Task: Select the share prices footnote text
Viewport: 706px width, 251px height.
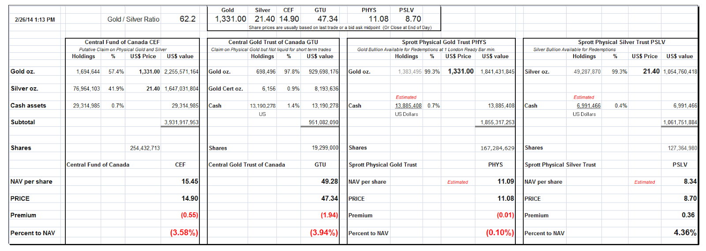Action: click(340, 28)
